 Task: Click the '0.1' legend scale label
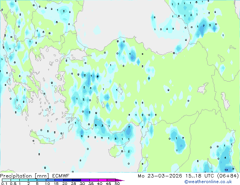point(4,183)
